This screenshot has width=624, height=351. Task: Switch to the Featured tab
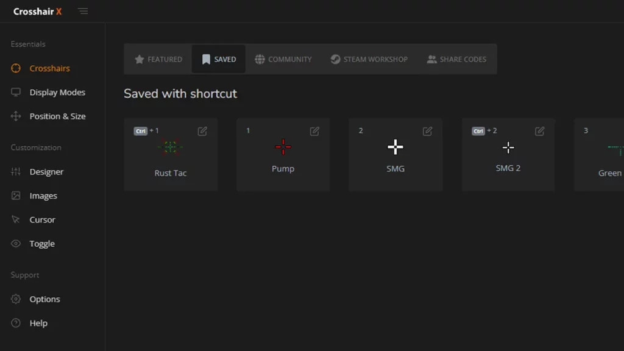(x=158, y=59)
